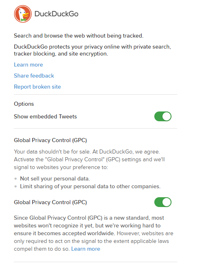Click the 'Since Global Privacy Control' explanation paragraph
Image resolution: width=198 pixels, height=265 pixels.
point(93,234)
